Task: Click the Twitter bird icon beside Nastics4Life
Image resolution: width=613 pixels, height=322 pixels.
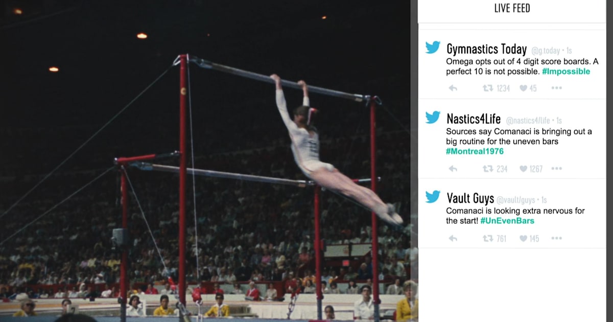Action: click(x=433, y=118)
